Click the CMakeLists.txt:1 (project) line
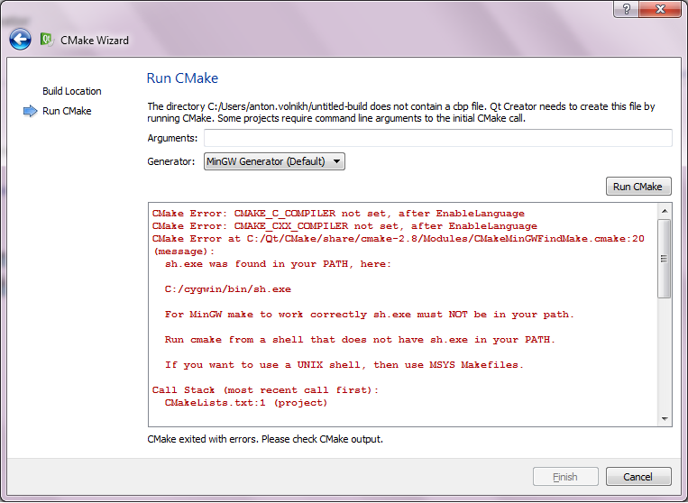 click(x=246, y=403)
